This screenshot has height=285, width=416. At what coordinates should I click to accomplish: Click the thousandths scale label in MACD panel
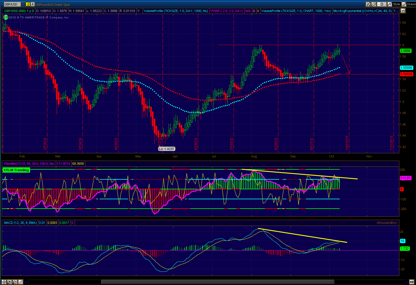[x=387, y=223]
